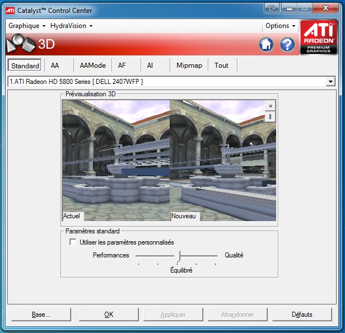Screen dimensions: 345x333
Task: Open the Tout tab
Action: tap(221, 65)
